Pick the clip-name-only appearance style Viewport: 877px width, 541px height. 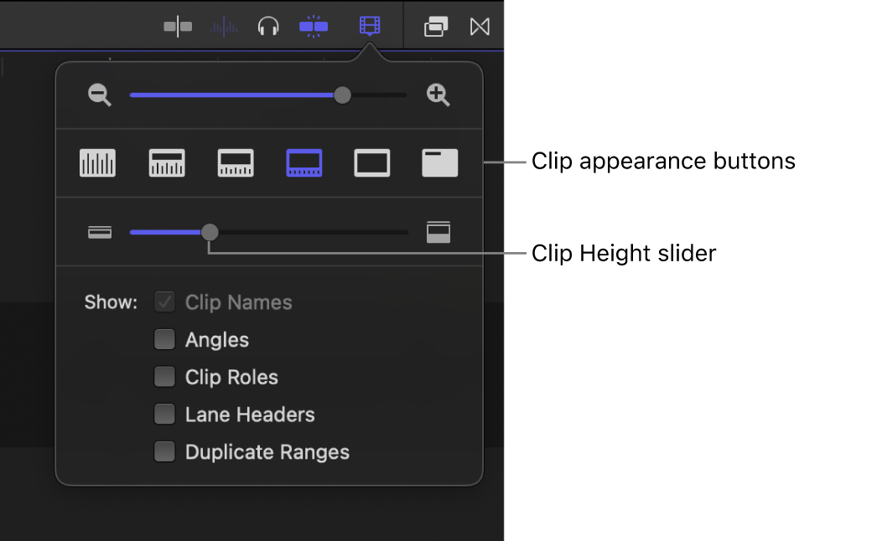[x=439, y=162]
